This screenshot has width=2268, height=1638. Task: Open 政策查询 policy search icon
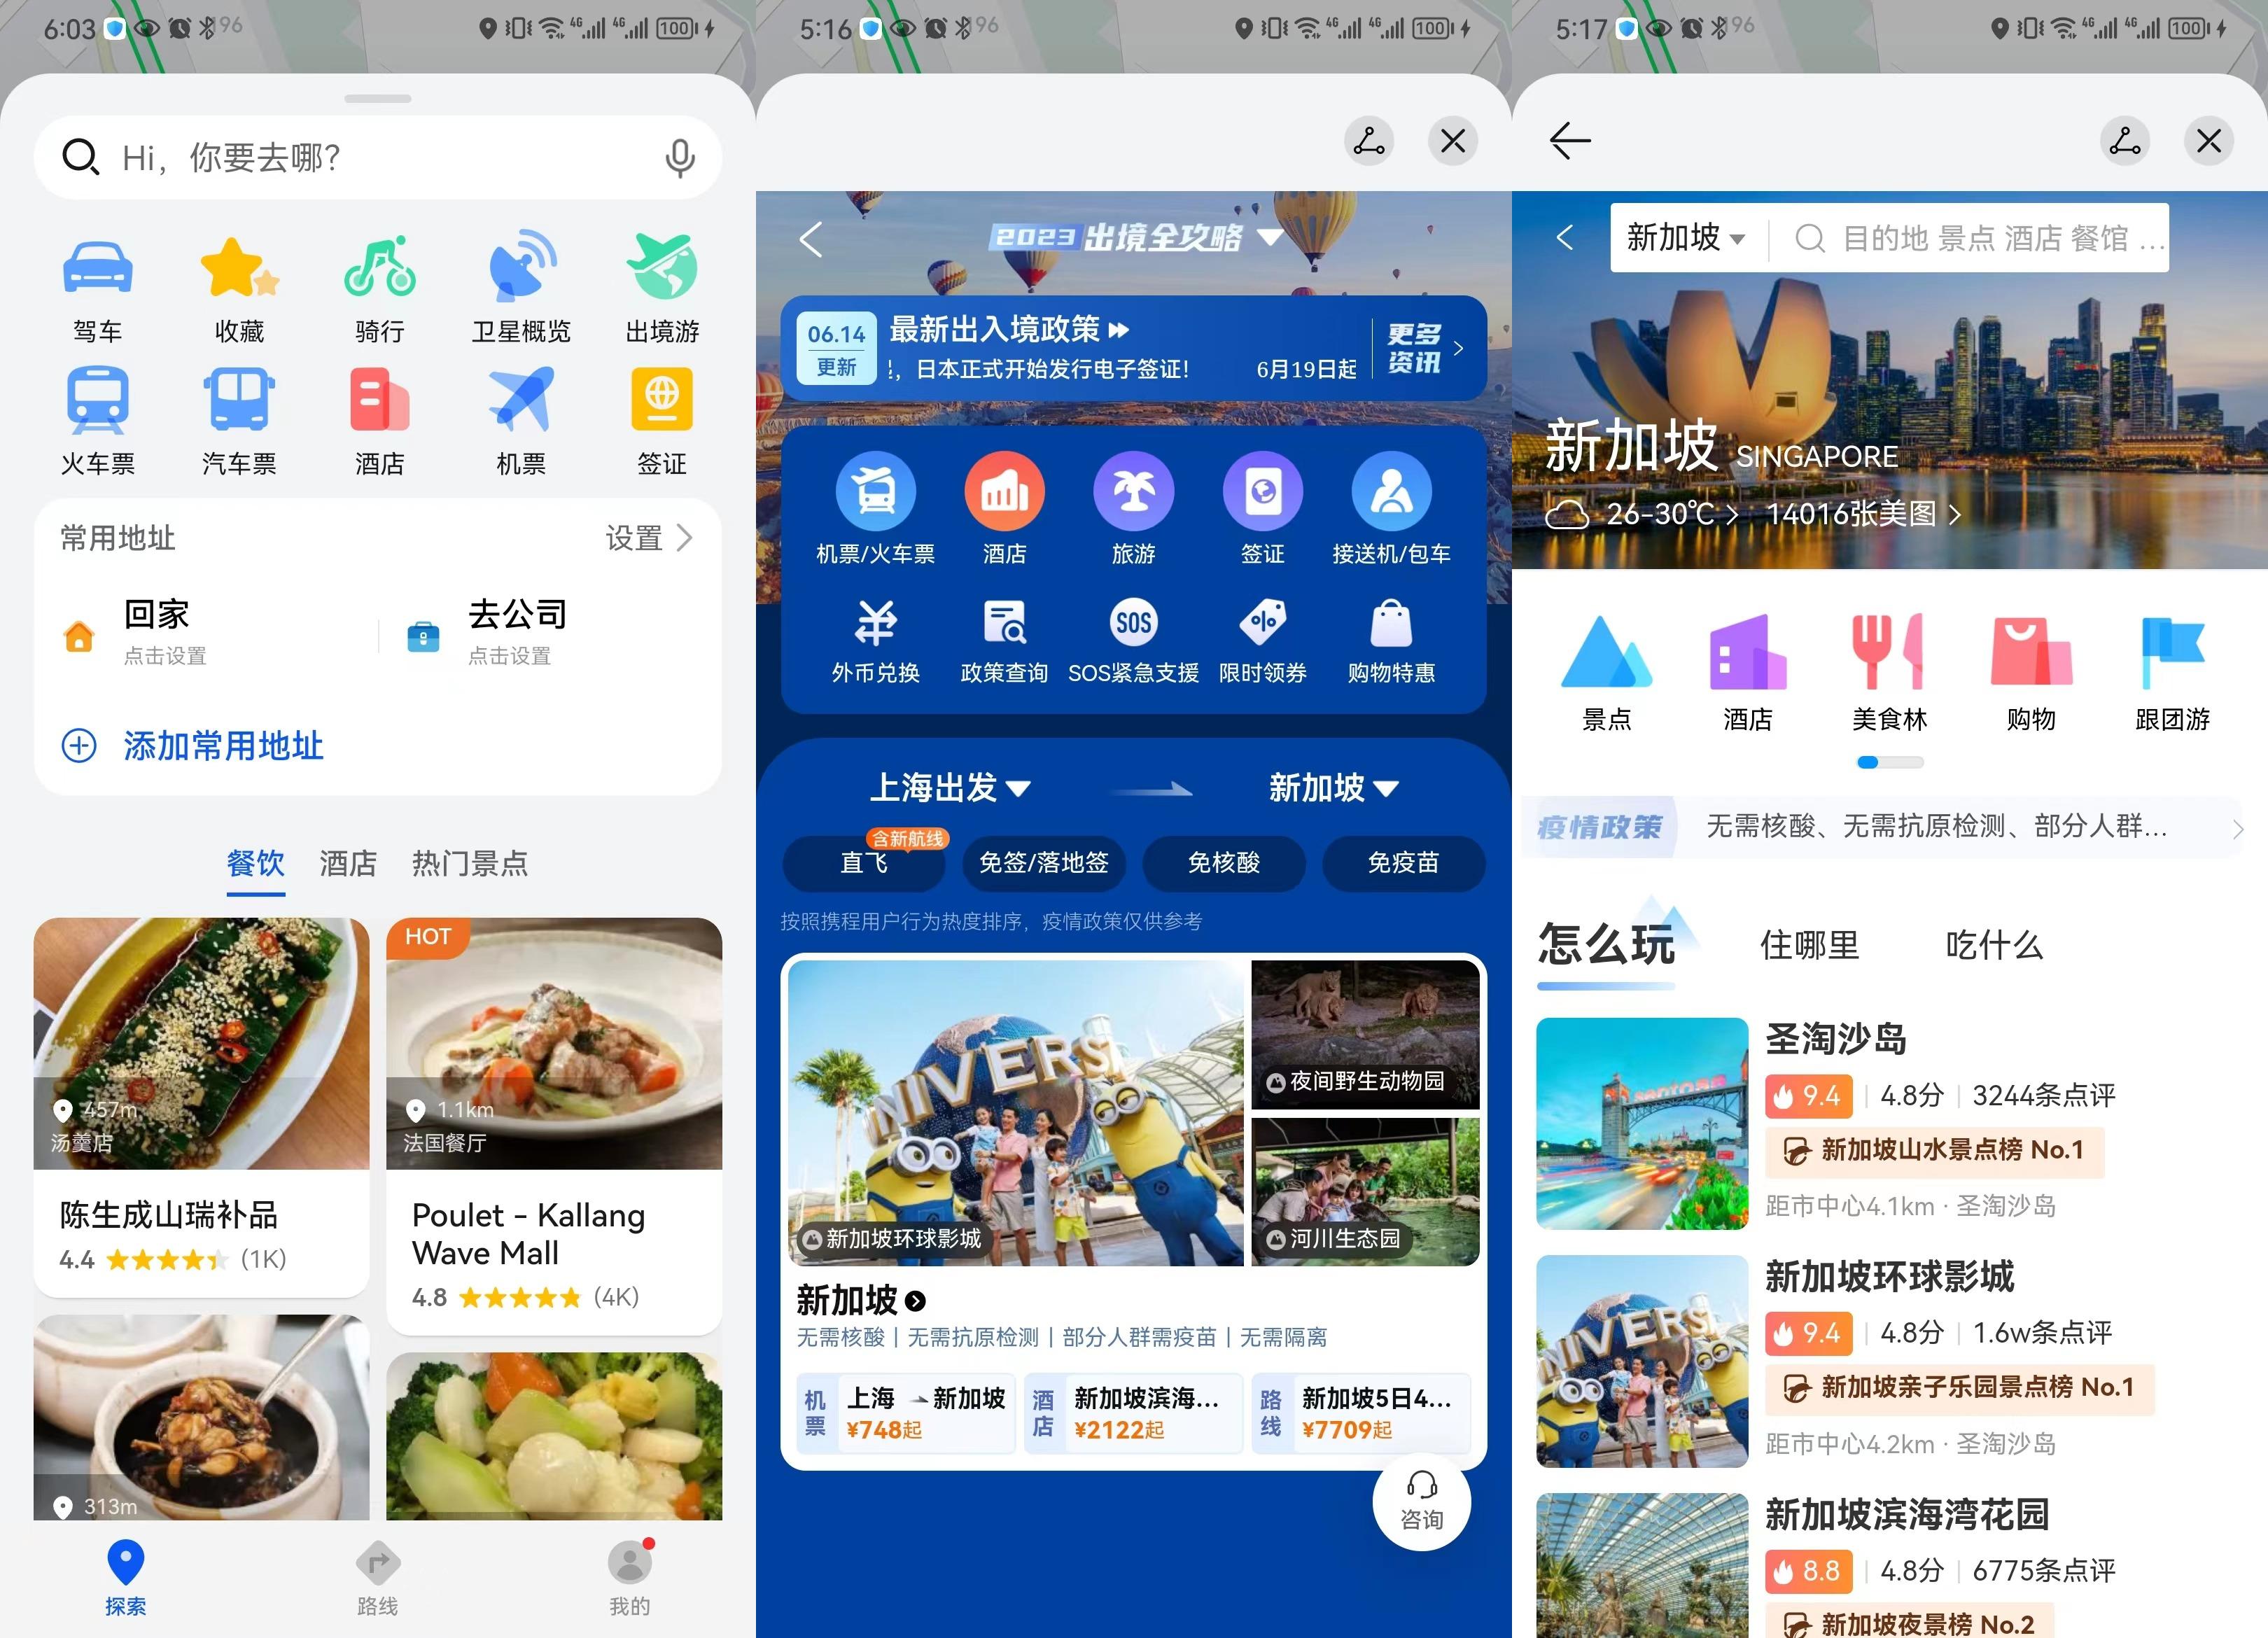tap(1004, 623)
